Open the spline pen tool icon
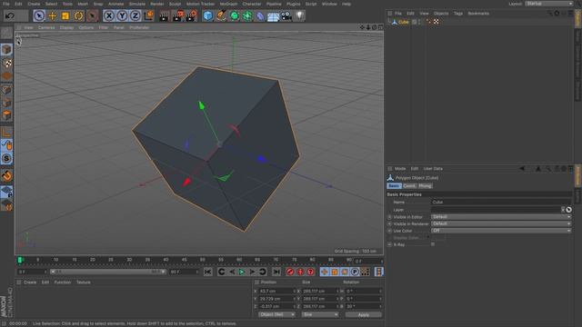The image size is (582, 327). (221, 16)
